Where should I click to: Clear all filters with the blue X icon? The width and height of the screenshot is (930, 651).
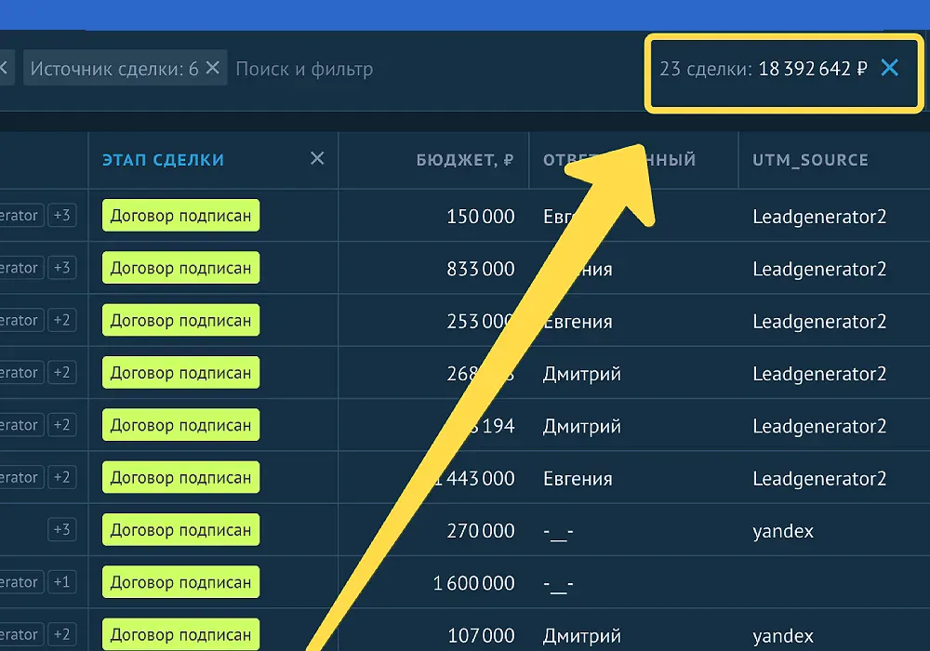point(890,68)
